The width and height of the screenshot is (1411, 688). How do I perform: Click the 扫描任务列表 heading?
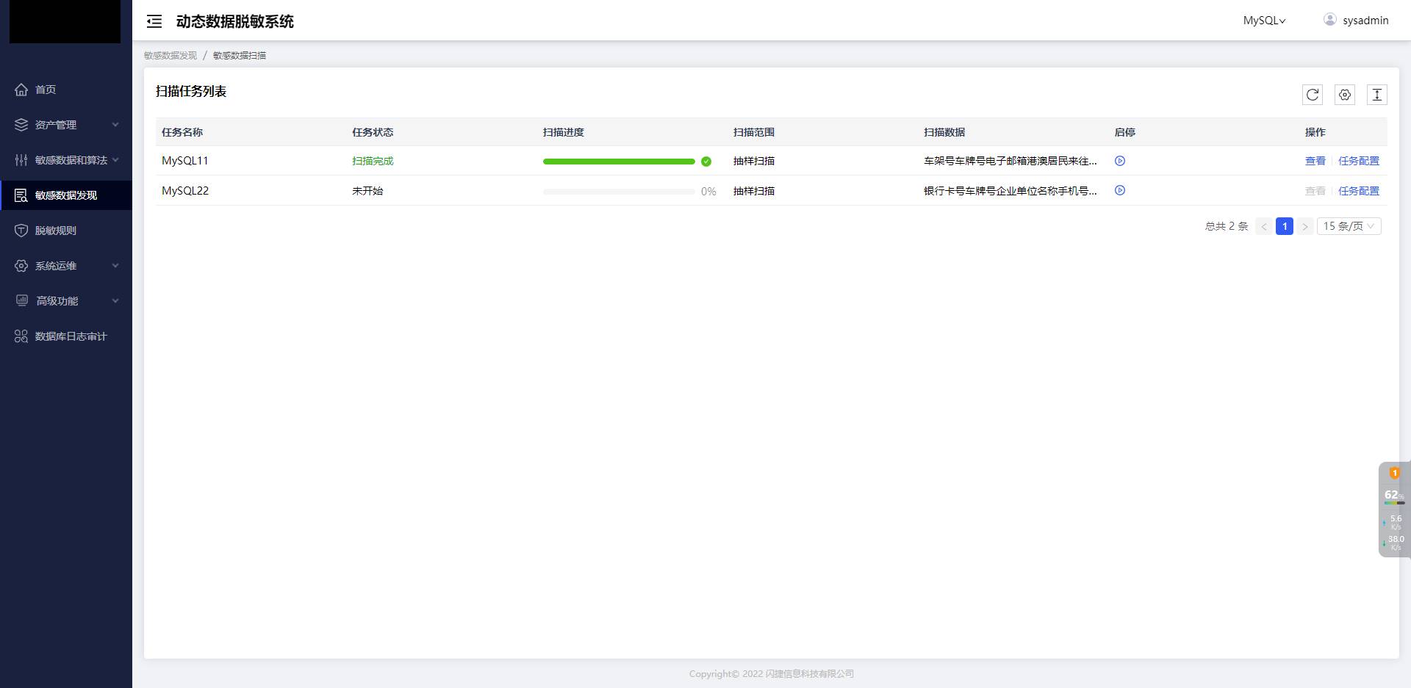pyautogui.click(x=191, y=92)
